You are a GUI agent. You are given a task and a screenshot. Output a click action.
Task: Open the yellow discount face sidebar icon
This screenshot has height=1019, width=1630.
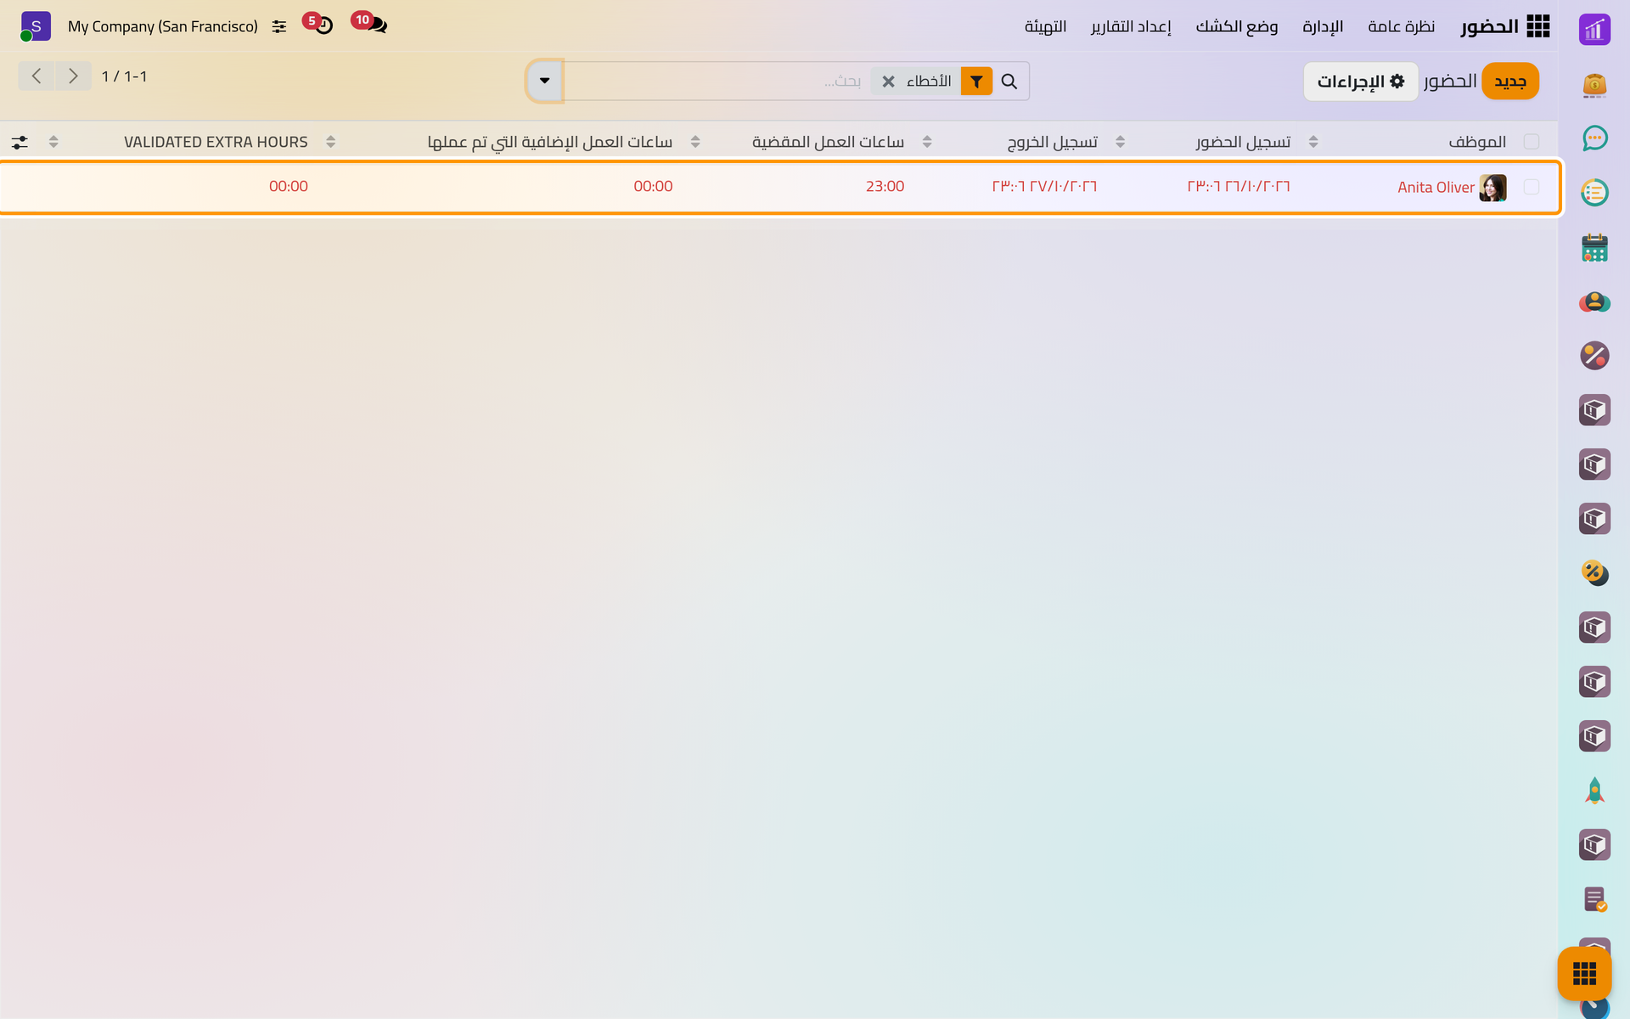(x=1594, y=573)
